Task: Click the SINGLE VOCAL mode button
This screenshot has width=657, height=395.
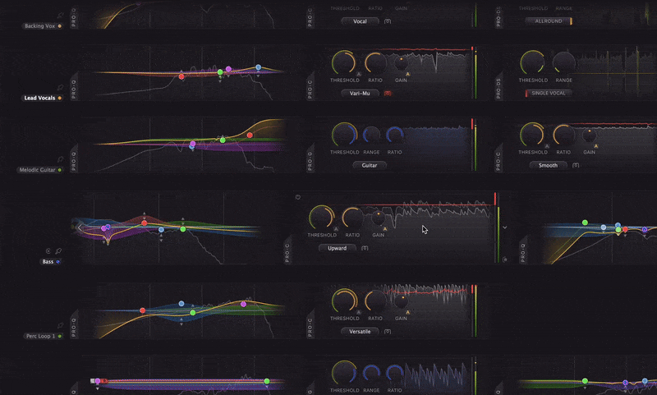Action: pos(548,93)
